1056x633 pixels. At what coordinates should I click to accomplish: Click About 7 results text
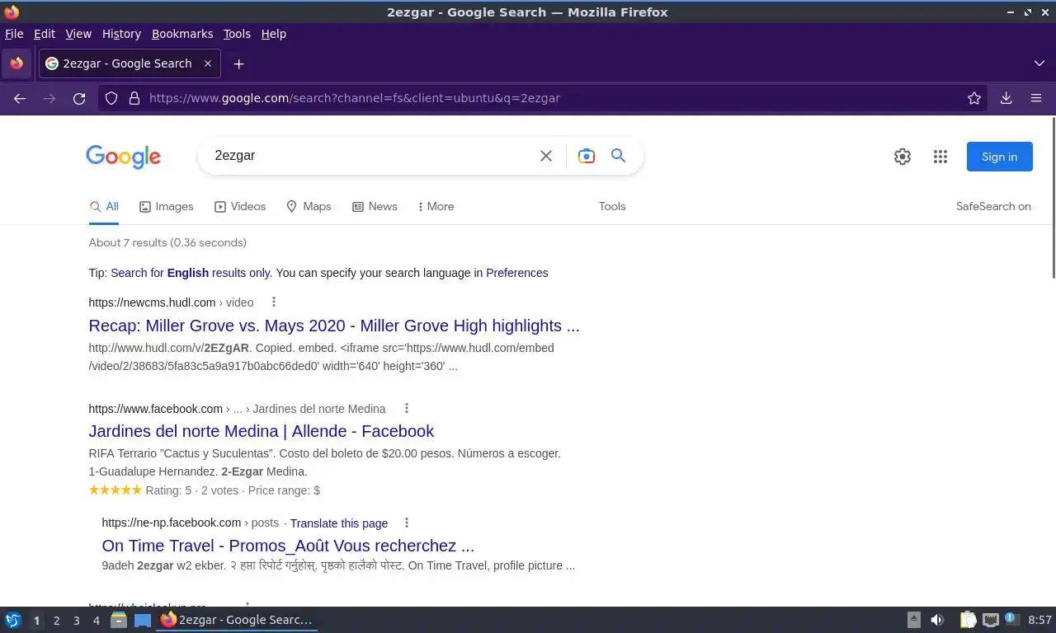pos(167,242)
